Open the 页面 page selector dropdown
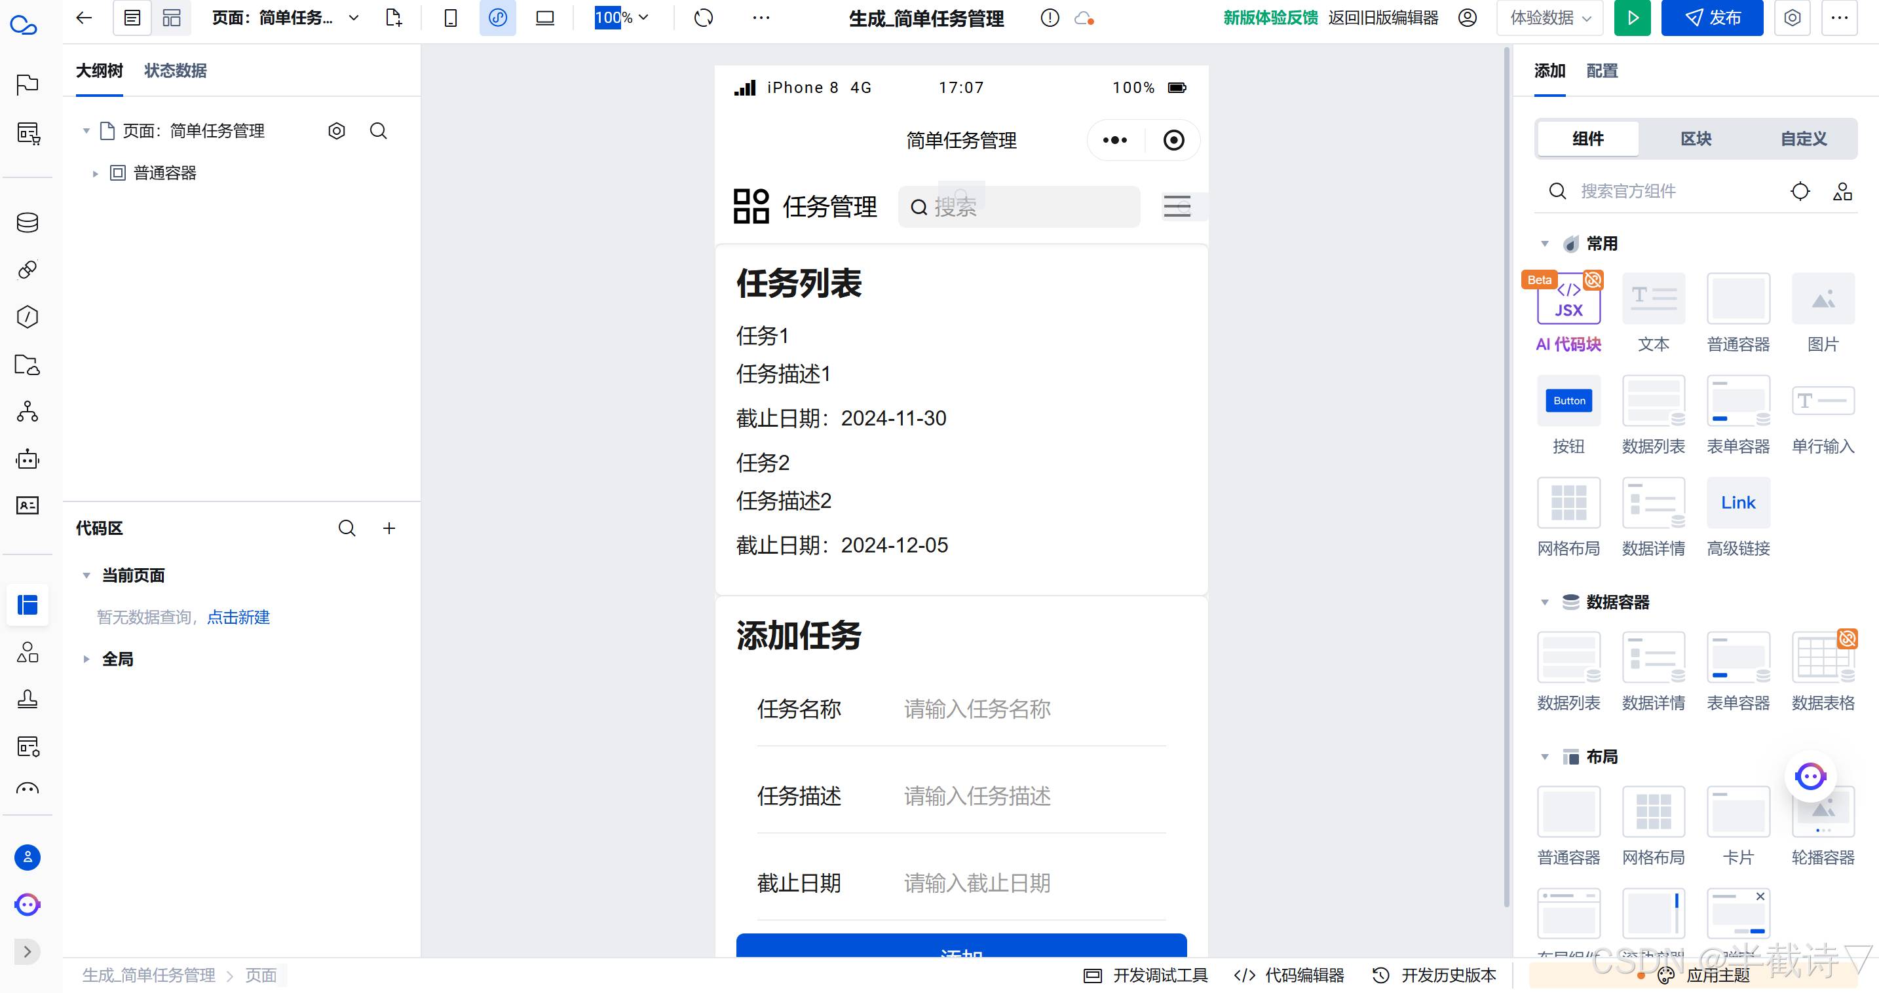 [x=285, y=18]
